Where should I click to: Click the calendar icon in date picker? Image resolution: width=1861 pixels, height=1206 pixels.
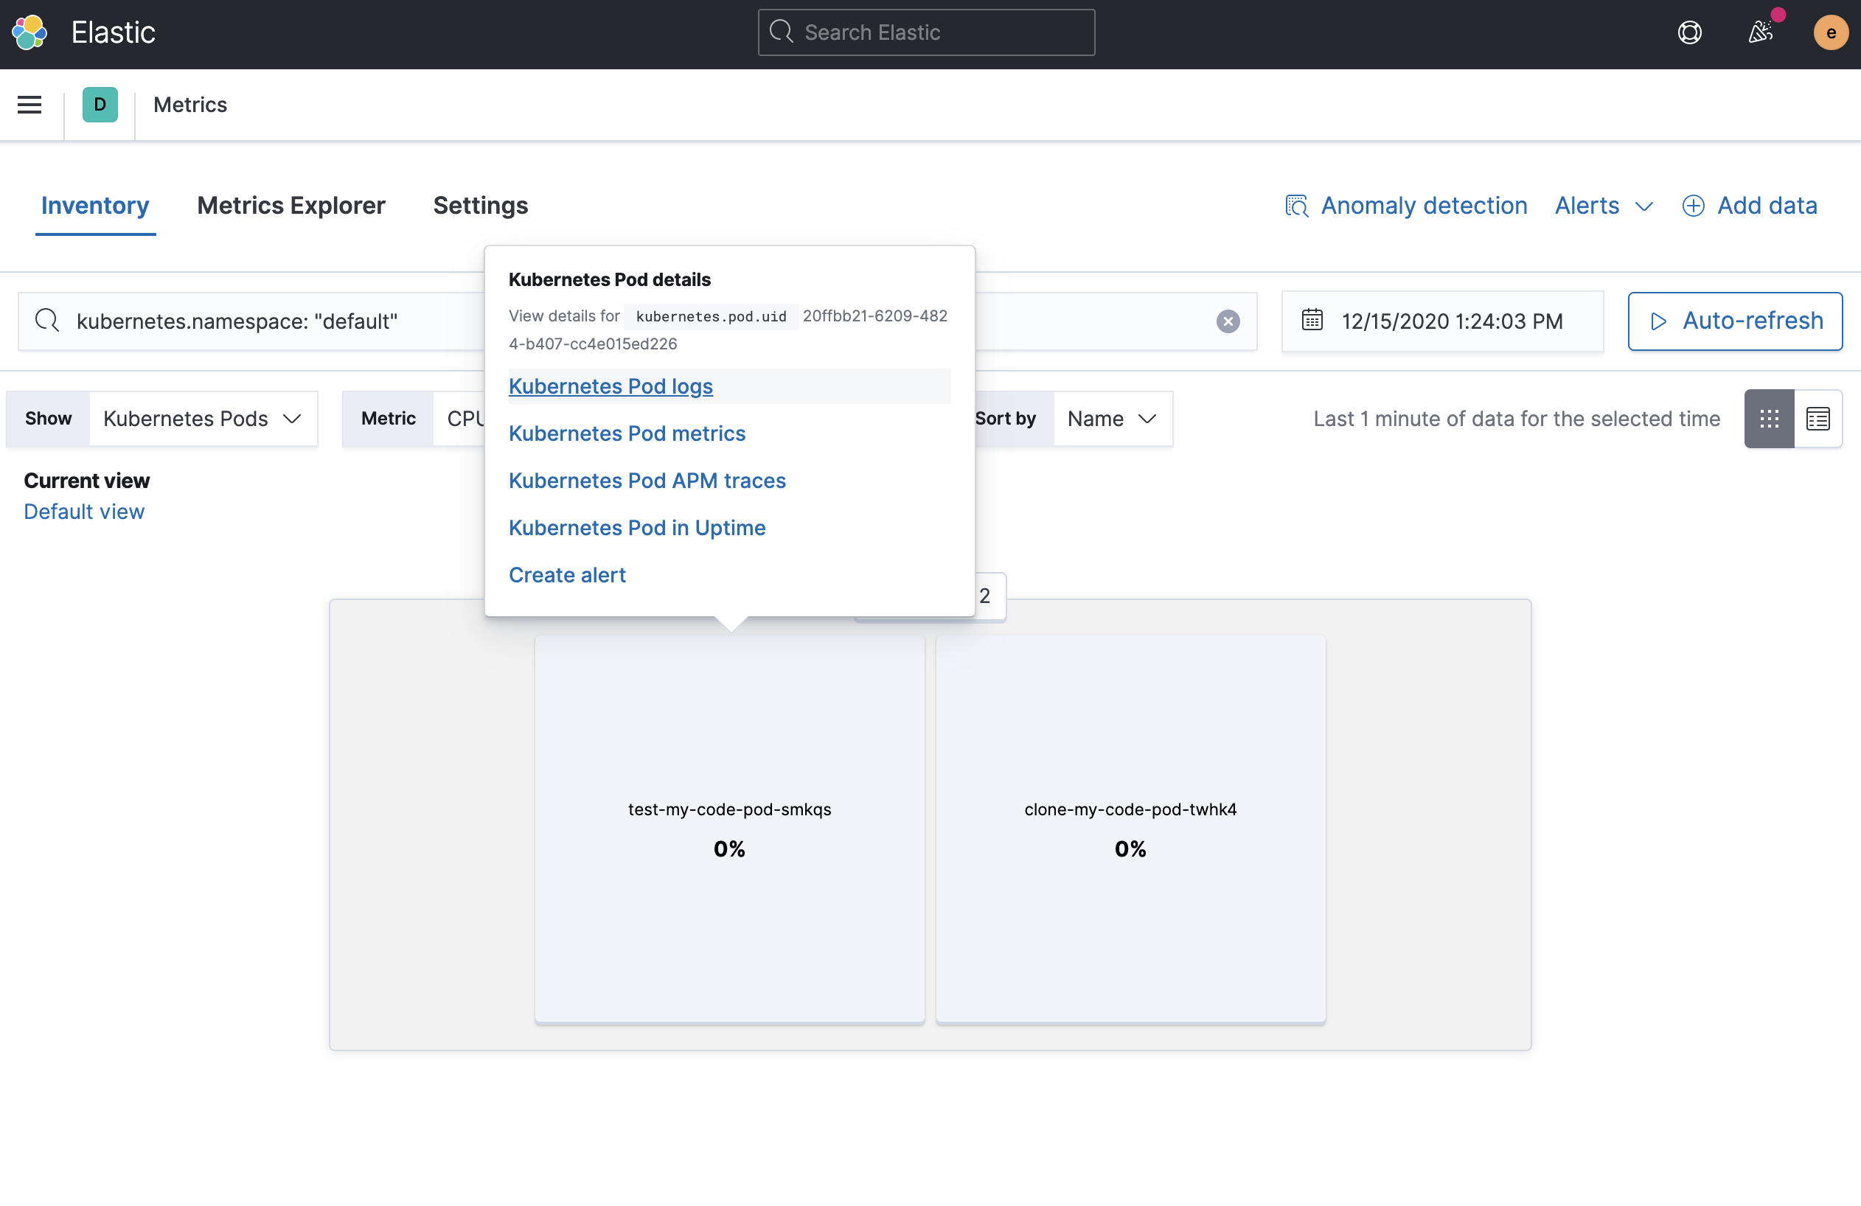[1312, 320]
